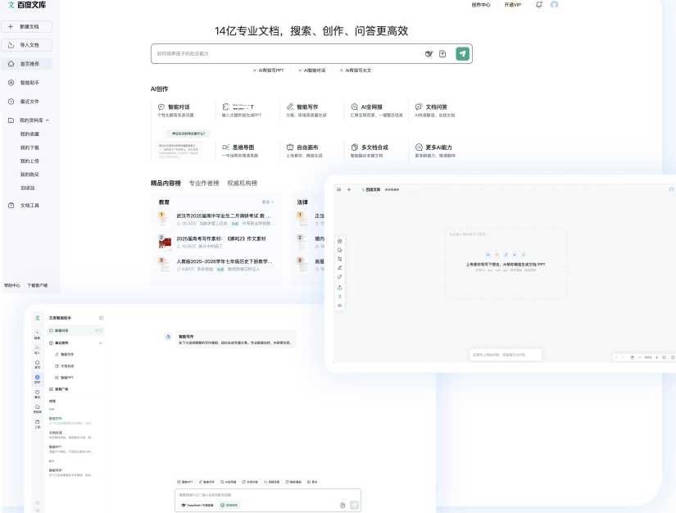Open the 更多AI能力 card

point(441,151)
